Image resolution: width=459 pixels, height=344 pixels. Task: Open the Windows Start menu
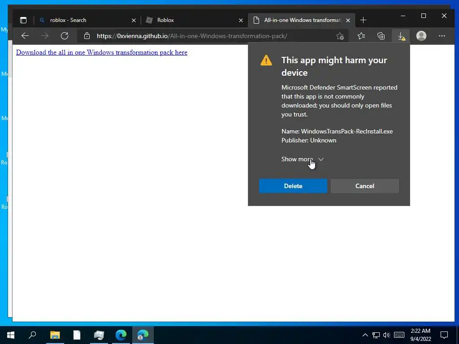pos(11,335)
